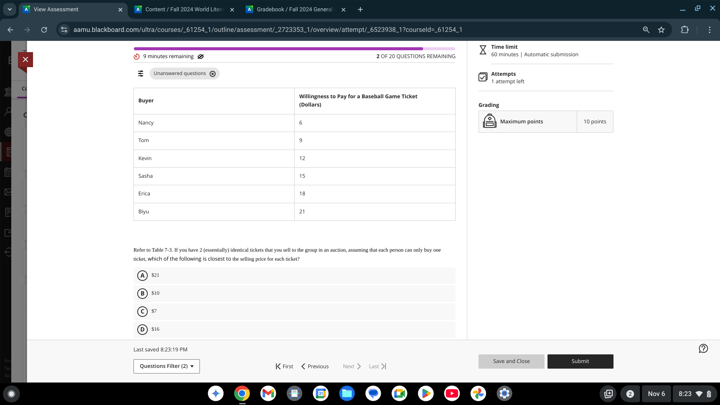Click the purple time remaining progress bar
Image resolution: width=720 pixels, height=405 pixels.
(278, 49)
